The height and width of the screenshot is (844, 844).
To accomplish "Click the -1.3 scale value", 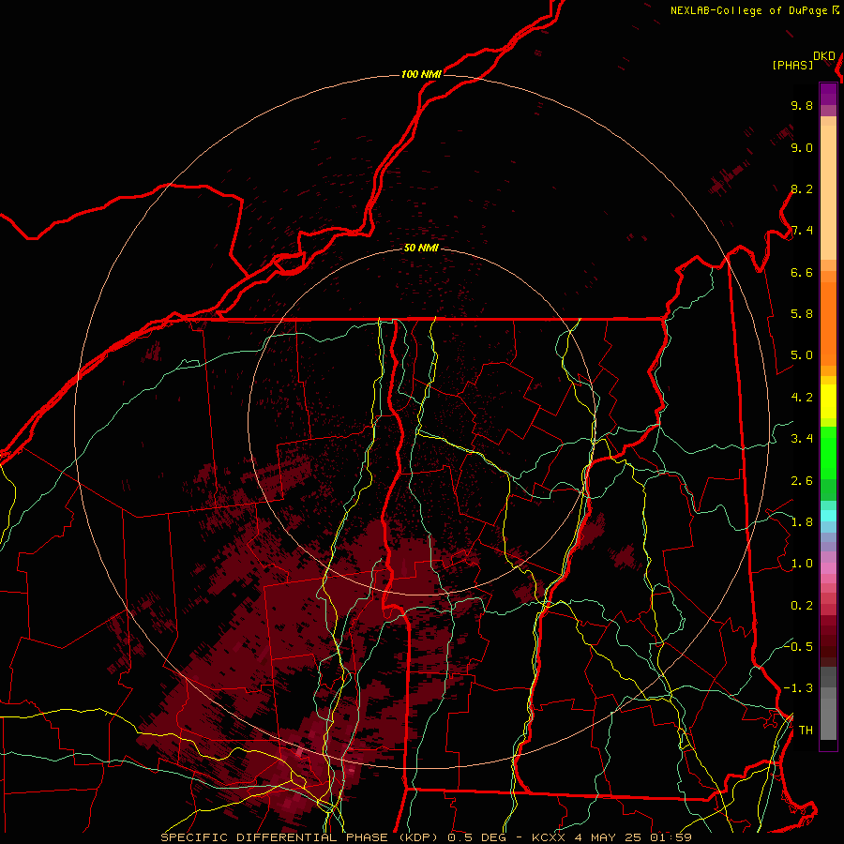I will pos(798,688).
